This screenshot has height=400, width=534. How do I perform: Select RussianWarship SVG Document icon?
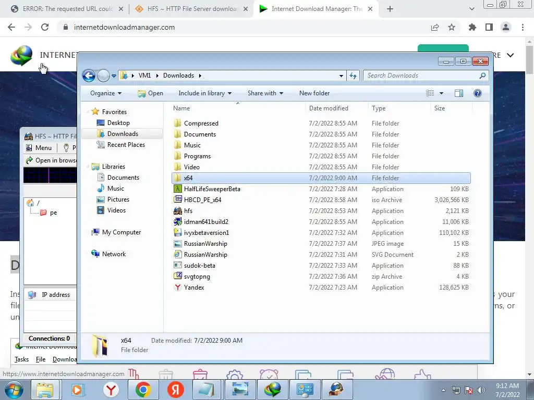pyautogui.click(x=177, y=254)
